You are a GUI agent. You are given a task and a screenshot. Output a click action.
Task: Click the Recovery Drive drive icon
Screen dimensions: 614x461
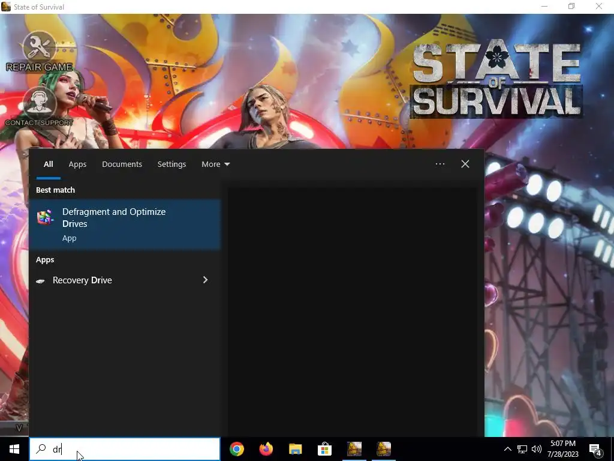tap(40, 281)
